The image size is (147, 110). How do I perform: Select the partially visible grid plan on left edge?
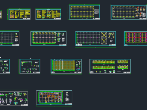[x=9, y=38]
